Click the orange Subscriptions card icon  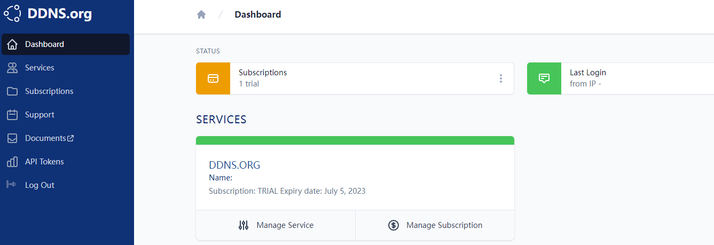[213, 78]
